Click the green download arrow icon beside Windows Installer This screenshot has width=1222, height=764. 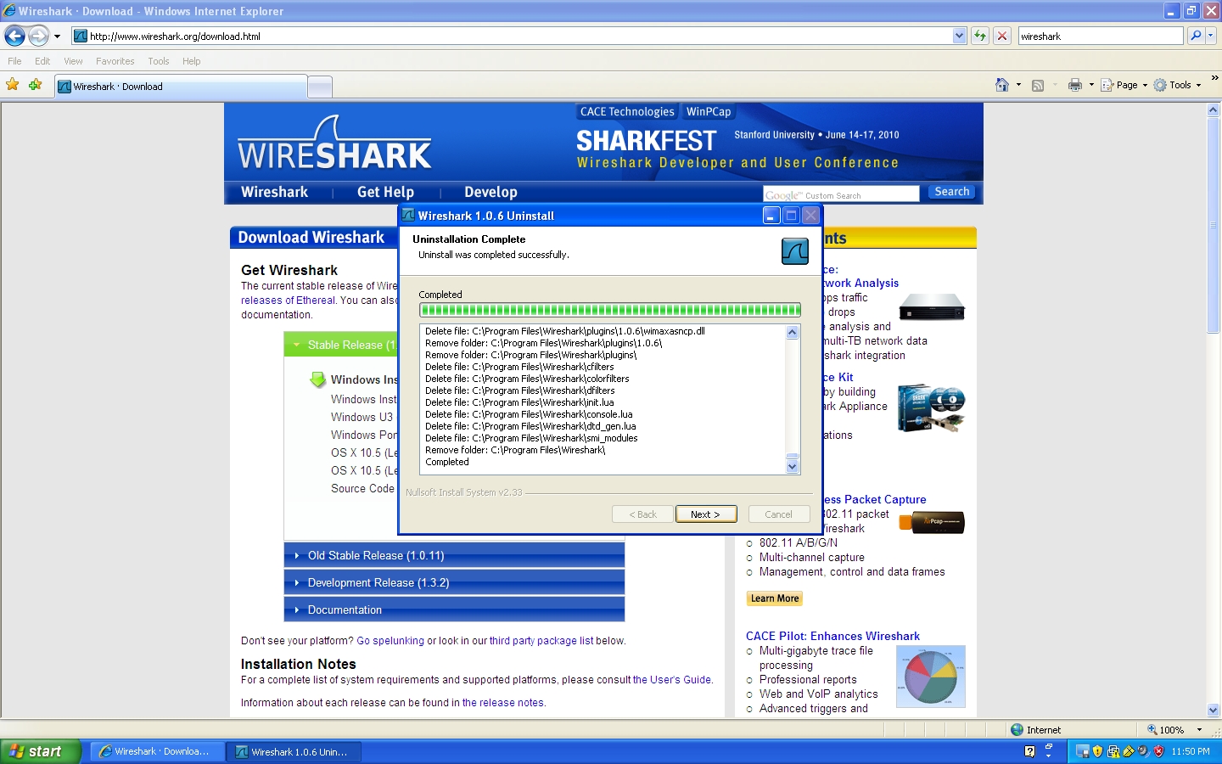(318, 379)
